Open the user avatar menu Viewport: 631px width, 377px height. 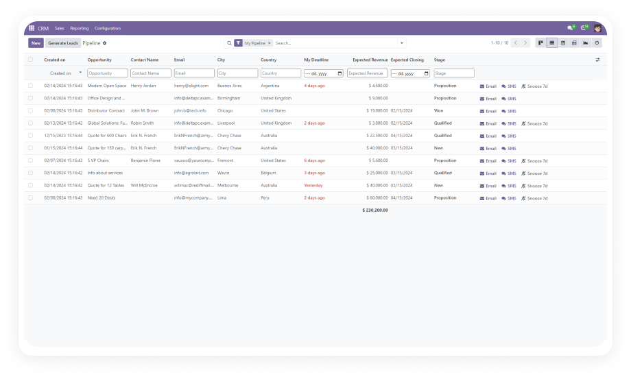(x=597, y=28)
